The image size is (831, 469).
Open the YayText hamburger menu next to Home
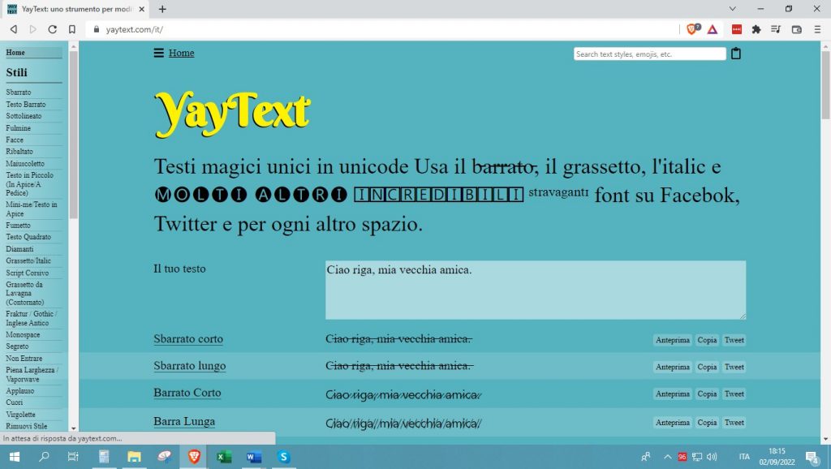pos(159,53)
